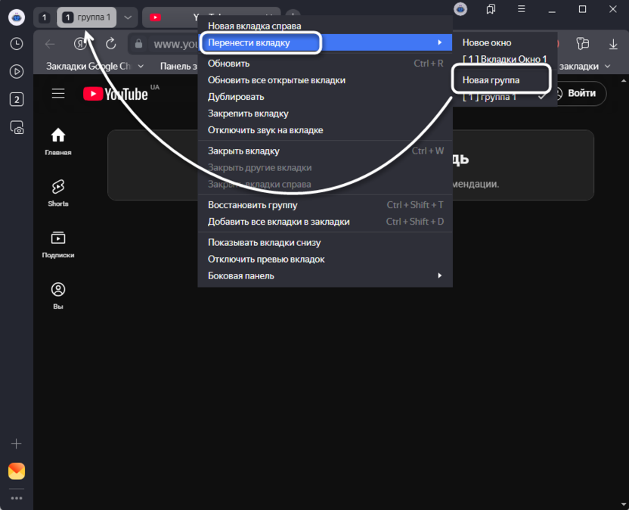Expand the other bookmarks 'закладки' chevron
Viewport: 629px width, 510px height.
click(x=607, y=67)
